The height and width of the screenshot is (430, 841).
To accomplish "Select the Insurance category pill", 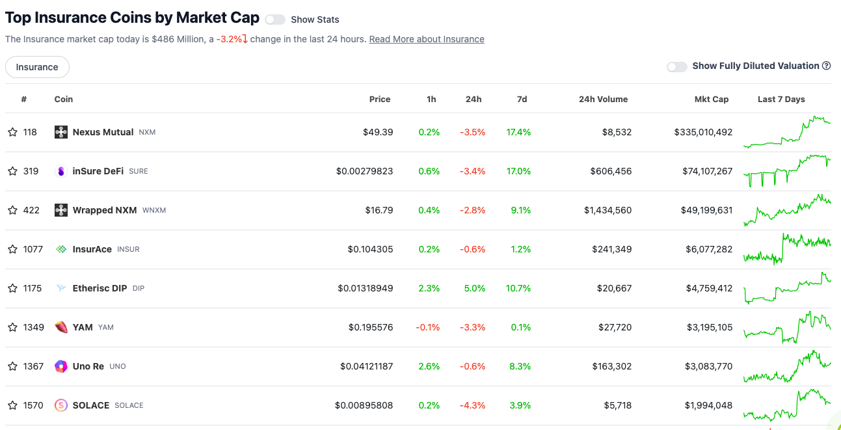I will (x=37, y=67).
